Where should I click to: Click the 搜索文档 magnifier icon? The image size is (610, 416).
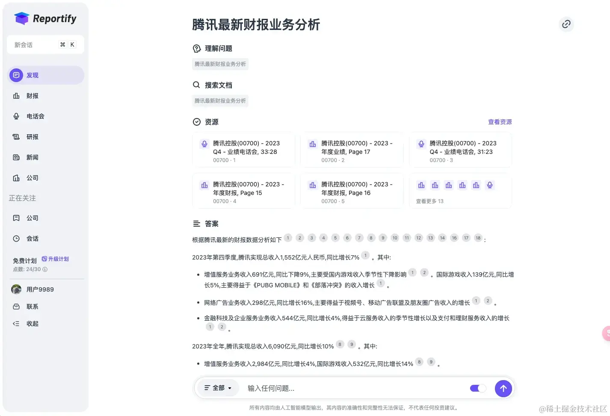click(196, 85)
